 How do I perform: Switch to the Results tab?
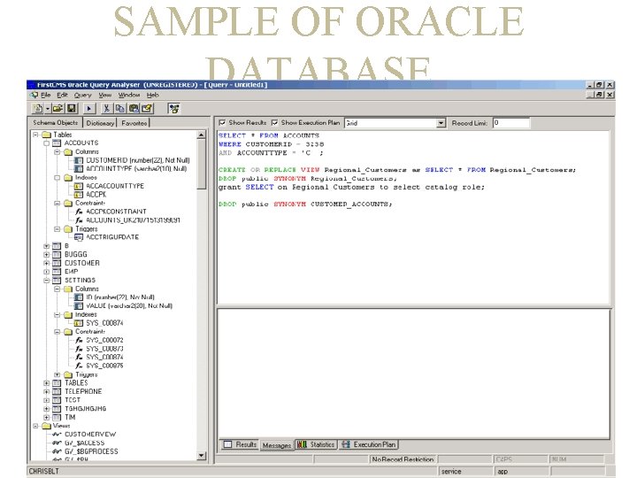pyautogui.click(x=240, y=444)
